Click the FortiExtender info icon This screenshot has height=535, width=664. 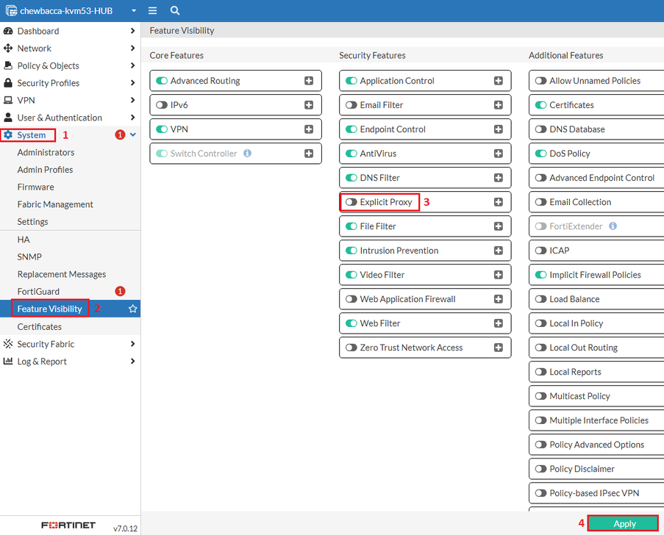613,226
